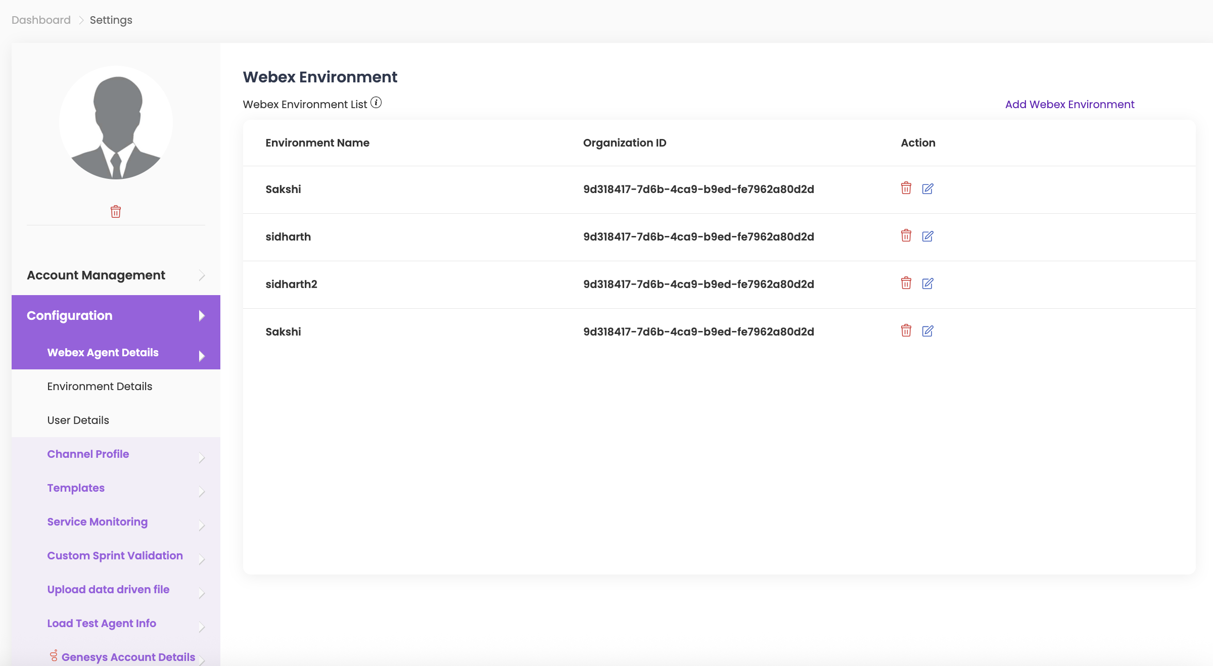Screen dimensions: 1213x666
Task: Click Add Webex Environment link
Action: 1069,104
